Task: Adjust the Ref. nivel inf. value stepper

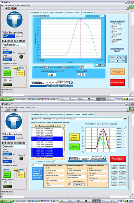Action: pos(112,36)
